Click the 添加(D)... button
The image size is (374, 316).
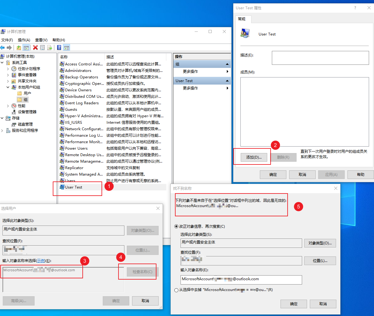click(x=254, y=157)
